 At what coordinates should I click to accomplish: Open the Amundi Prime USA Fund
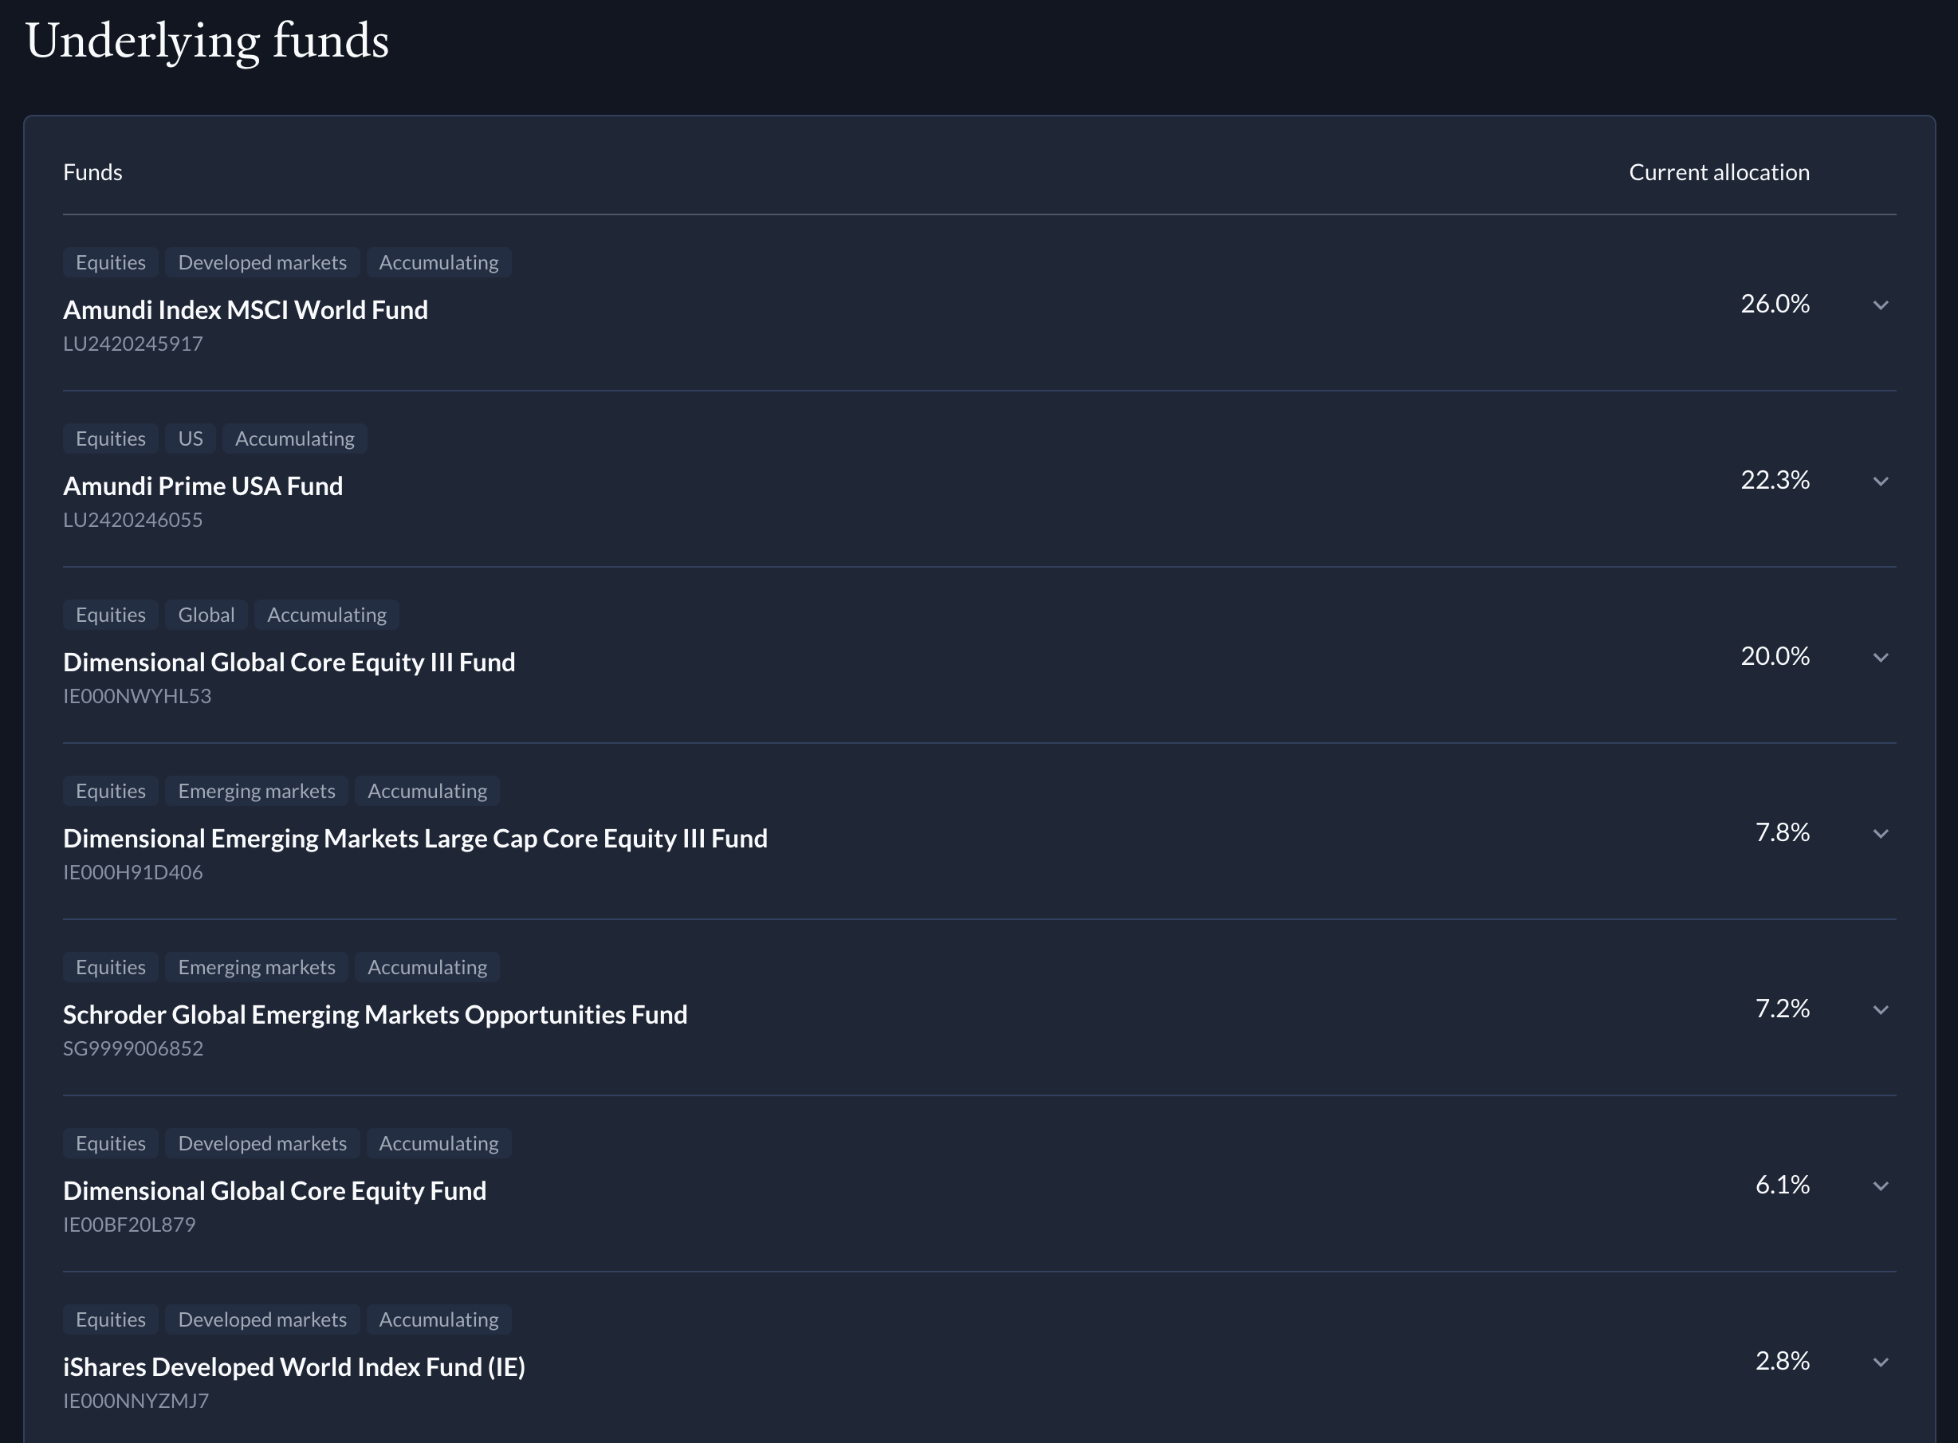202,486
